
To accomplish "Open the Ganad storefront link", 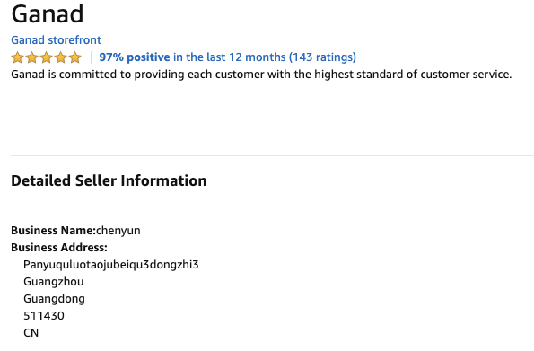I will [x=57, y=40].
